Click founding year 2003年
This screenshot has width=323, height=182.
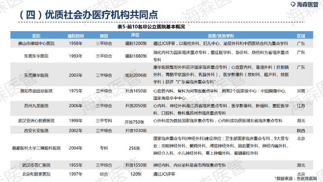pos(76,75)
